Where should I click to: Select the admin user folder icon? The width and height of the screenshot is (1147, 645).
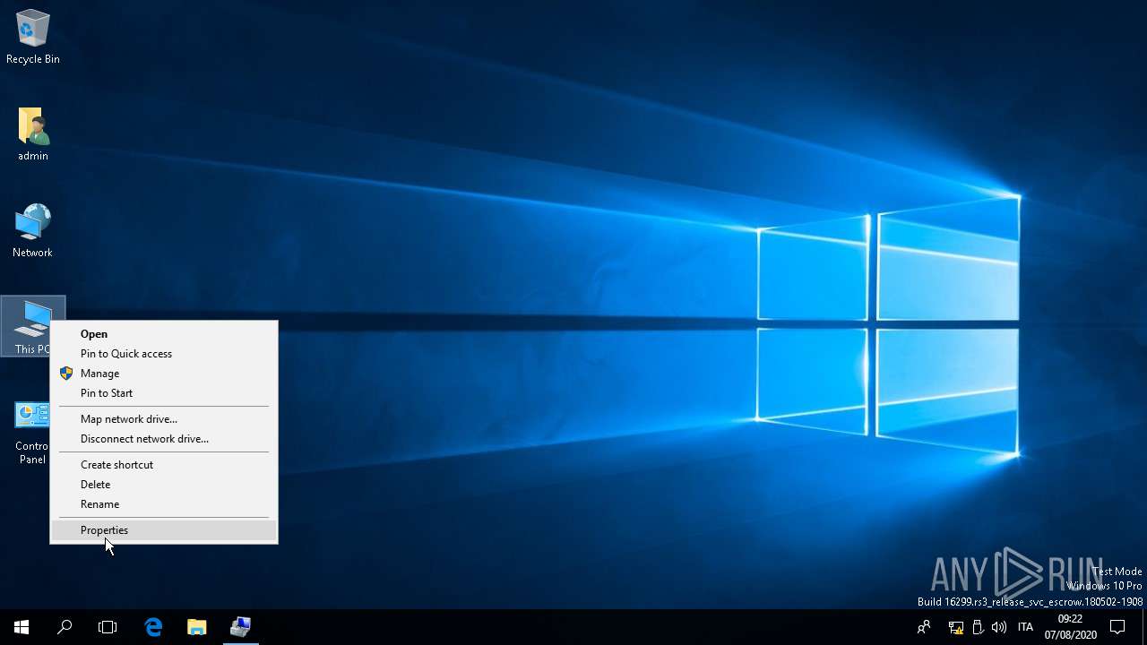coord(33,134)
